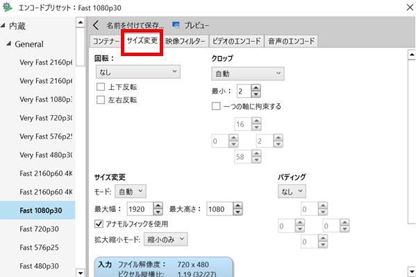This screenshot has width=416, height=277.
Task: Click the top crop field showing 16
Action: pyautogui.click(x=243, y=124)
